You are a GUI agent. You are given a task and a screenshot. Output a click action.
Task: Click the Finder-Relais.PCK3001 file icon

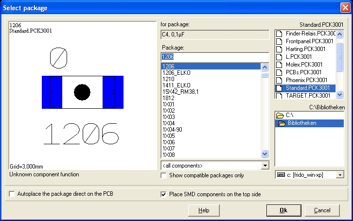(x=279, y=34)
